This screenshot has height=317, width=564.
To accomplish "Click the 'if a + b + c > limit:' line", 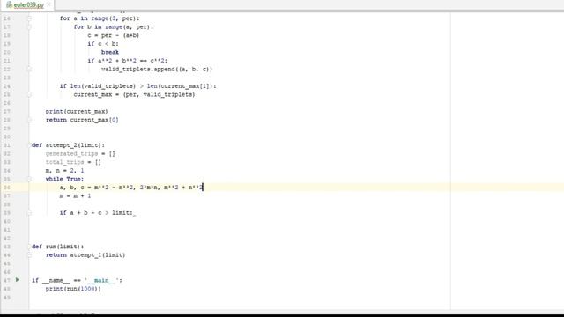I will [96, 213].
